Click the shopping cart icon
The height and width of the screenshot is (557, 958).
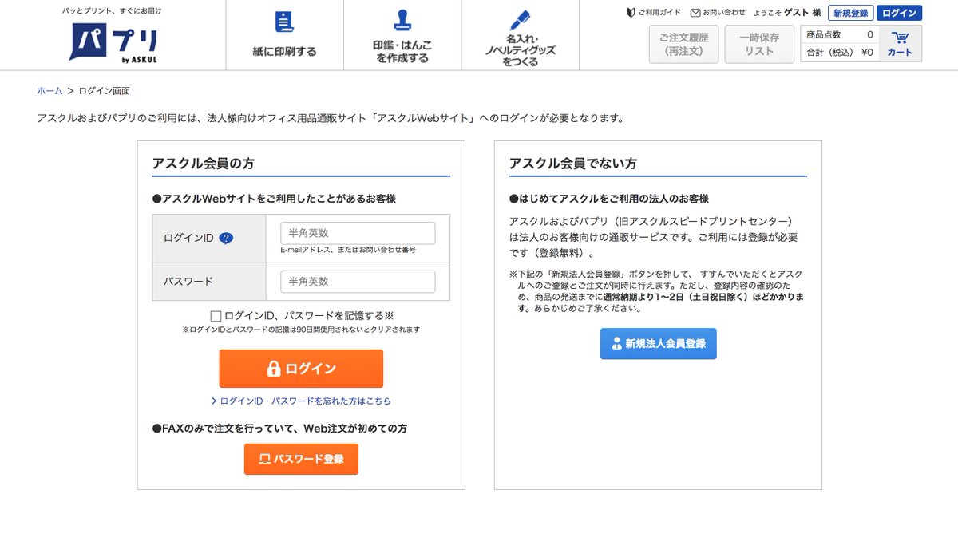[x=901, y=38]
